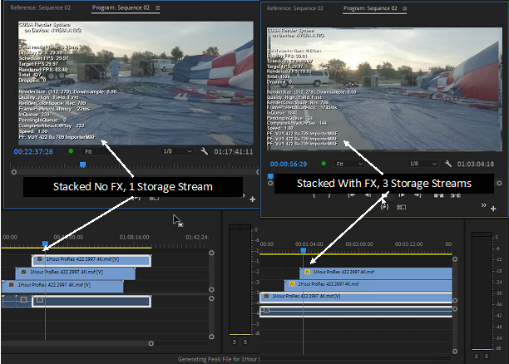509x364 pixels.
Task: Toggle second Solo S under right audio meter
Action: tap(487, 356)
